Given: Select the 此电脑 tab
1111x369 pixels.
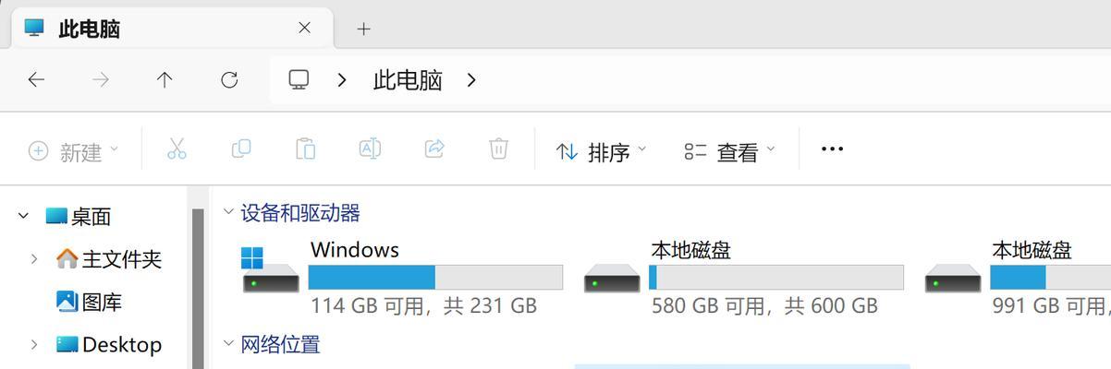Looking at the screenshot, I should click(x=172, y=29).
